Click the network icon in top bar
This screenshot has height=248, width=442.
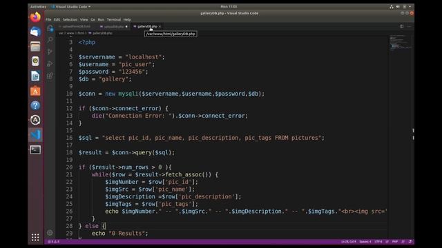(x=392, y=6)
